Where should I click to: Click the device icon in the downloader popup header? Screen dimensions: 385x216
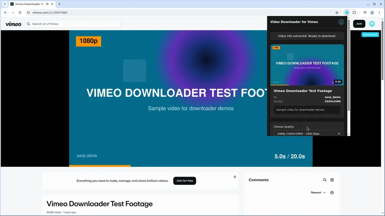pos(341,22)
